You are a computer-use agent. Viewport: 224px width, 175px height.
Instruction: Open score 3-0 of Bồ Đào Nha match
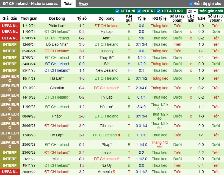[82, 44]
